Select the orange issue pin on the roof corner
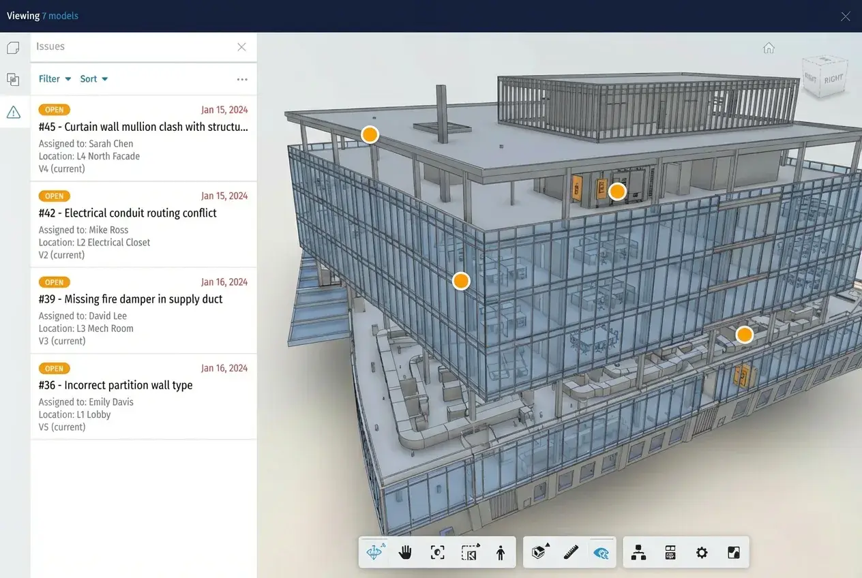 tap(370, 134)
